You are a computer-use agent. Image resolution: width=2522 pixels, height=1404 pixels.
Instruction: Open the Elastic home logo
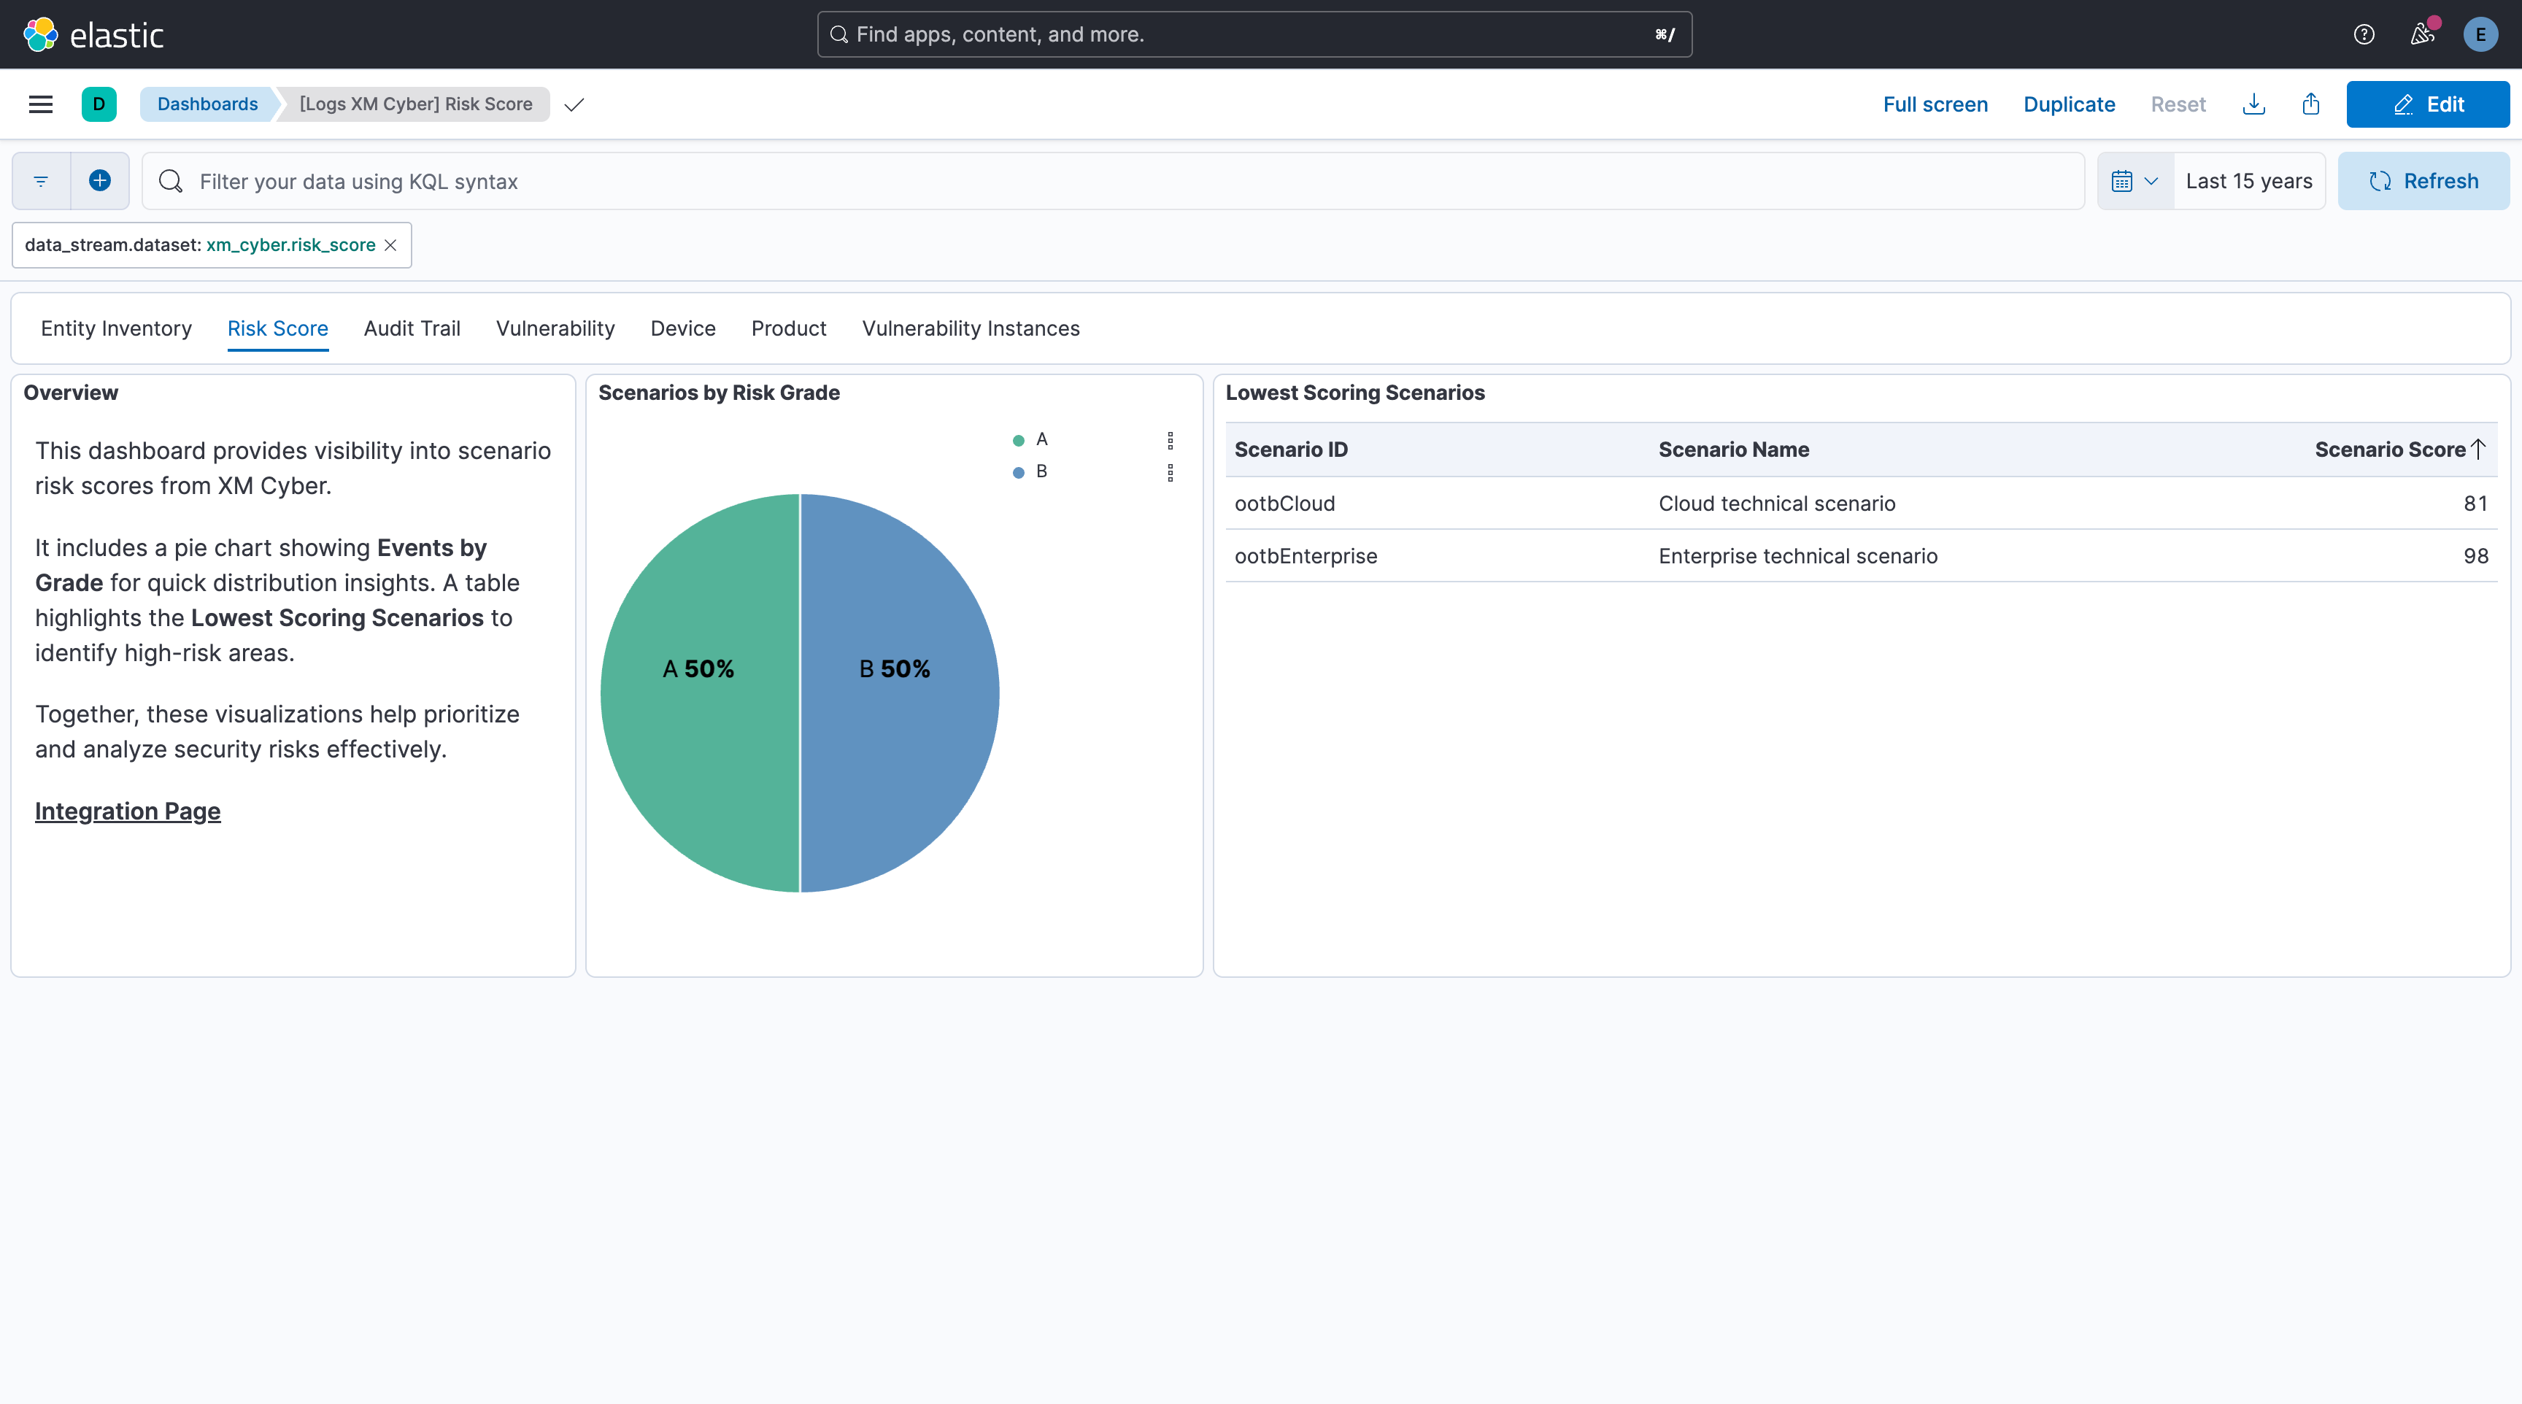[93, 34]
